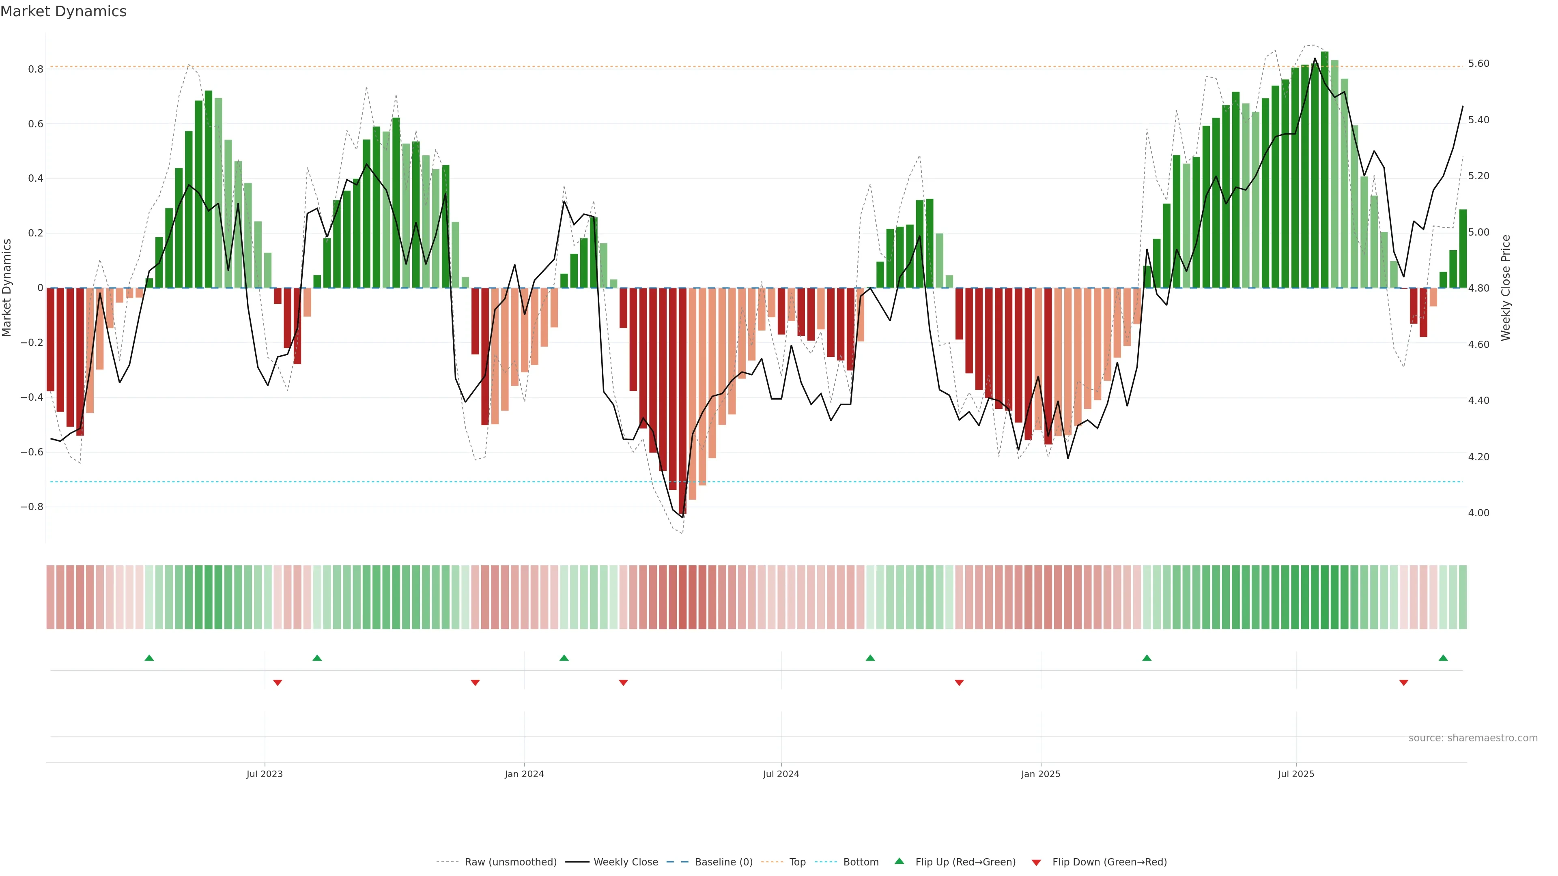Open the source: sharemaestro.com link

tap(1473, 738)
